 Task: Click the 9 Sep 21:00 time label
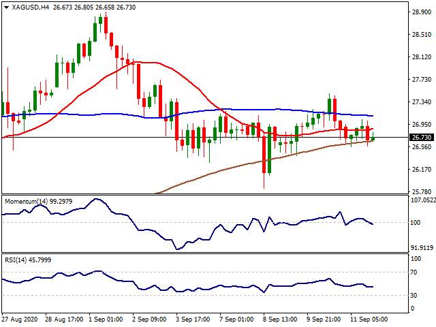click(x=324, y=319)
